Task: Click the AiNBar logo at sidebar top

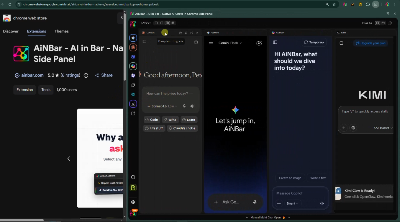Action: pyautogui.click(x=133, y=24)
